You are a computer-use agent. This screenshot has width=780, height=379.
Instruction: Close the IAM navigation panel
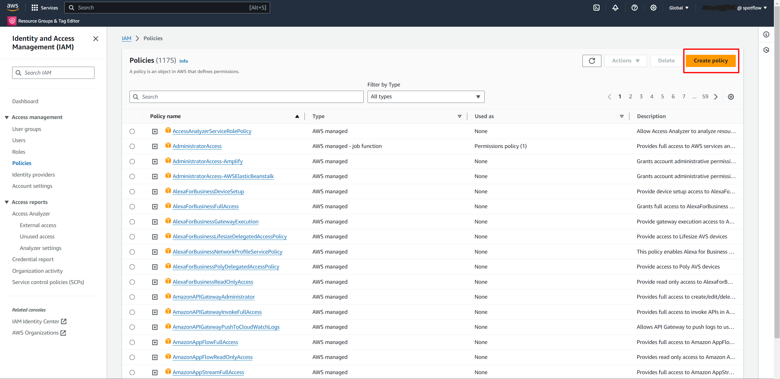(x=96, y=39)
